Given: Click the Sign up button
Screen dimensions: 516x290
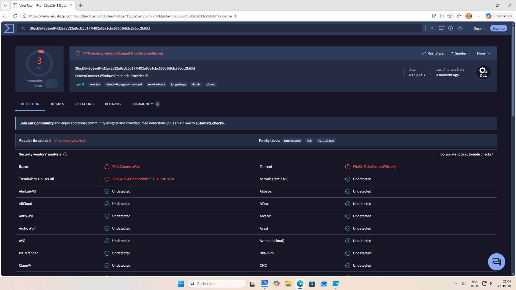Looking at the screenshot, I should [x=498, y=28].
